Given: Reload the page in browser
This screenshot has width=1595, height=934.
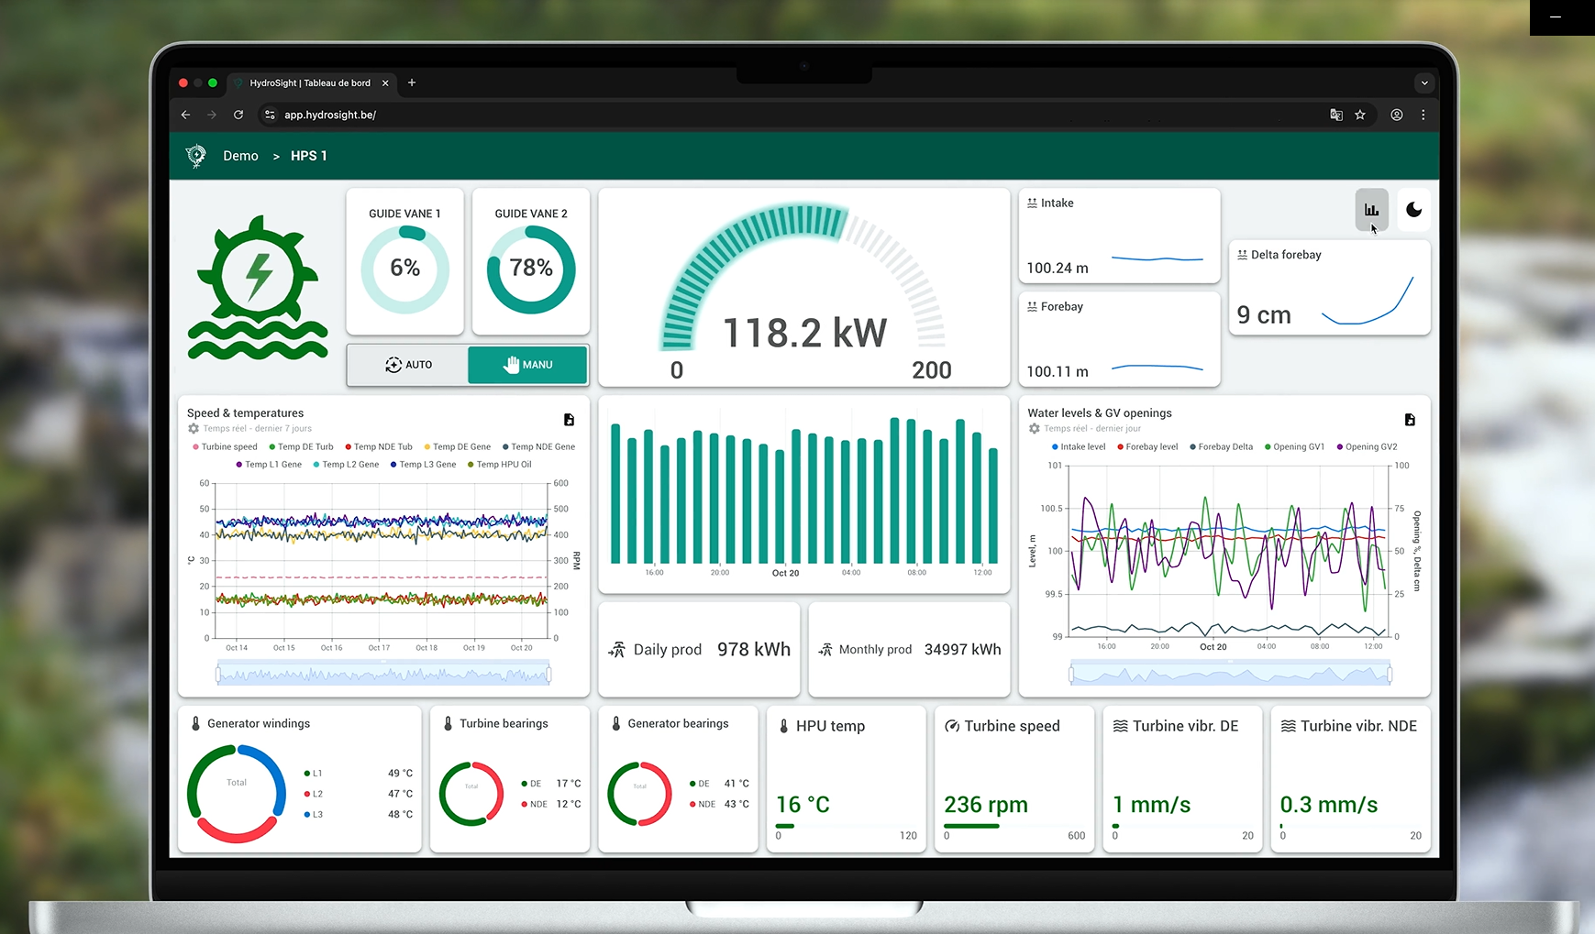Looking at the screenshot, I should pyautogui.click(x=238, y=115).
